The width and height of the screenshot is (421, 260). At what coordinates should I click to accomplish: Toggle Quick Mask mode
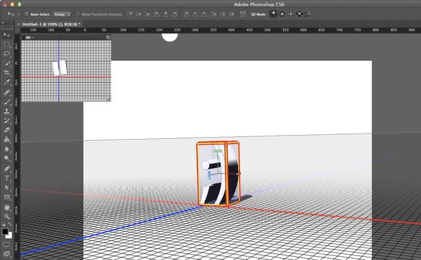7,244
